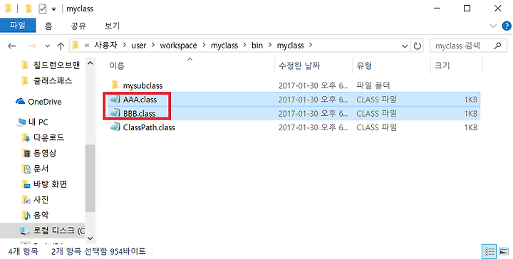This screenshot has width=513, height=259.
Task: Open 음악 in navigation pane
Action: click(41, 215)
